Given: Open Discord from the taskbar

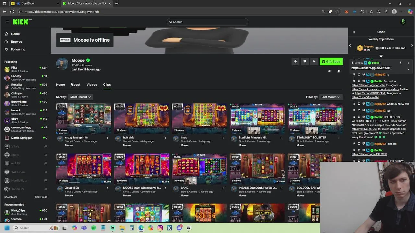Looking at the screenshot, I should pos(179,228).
